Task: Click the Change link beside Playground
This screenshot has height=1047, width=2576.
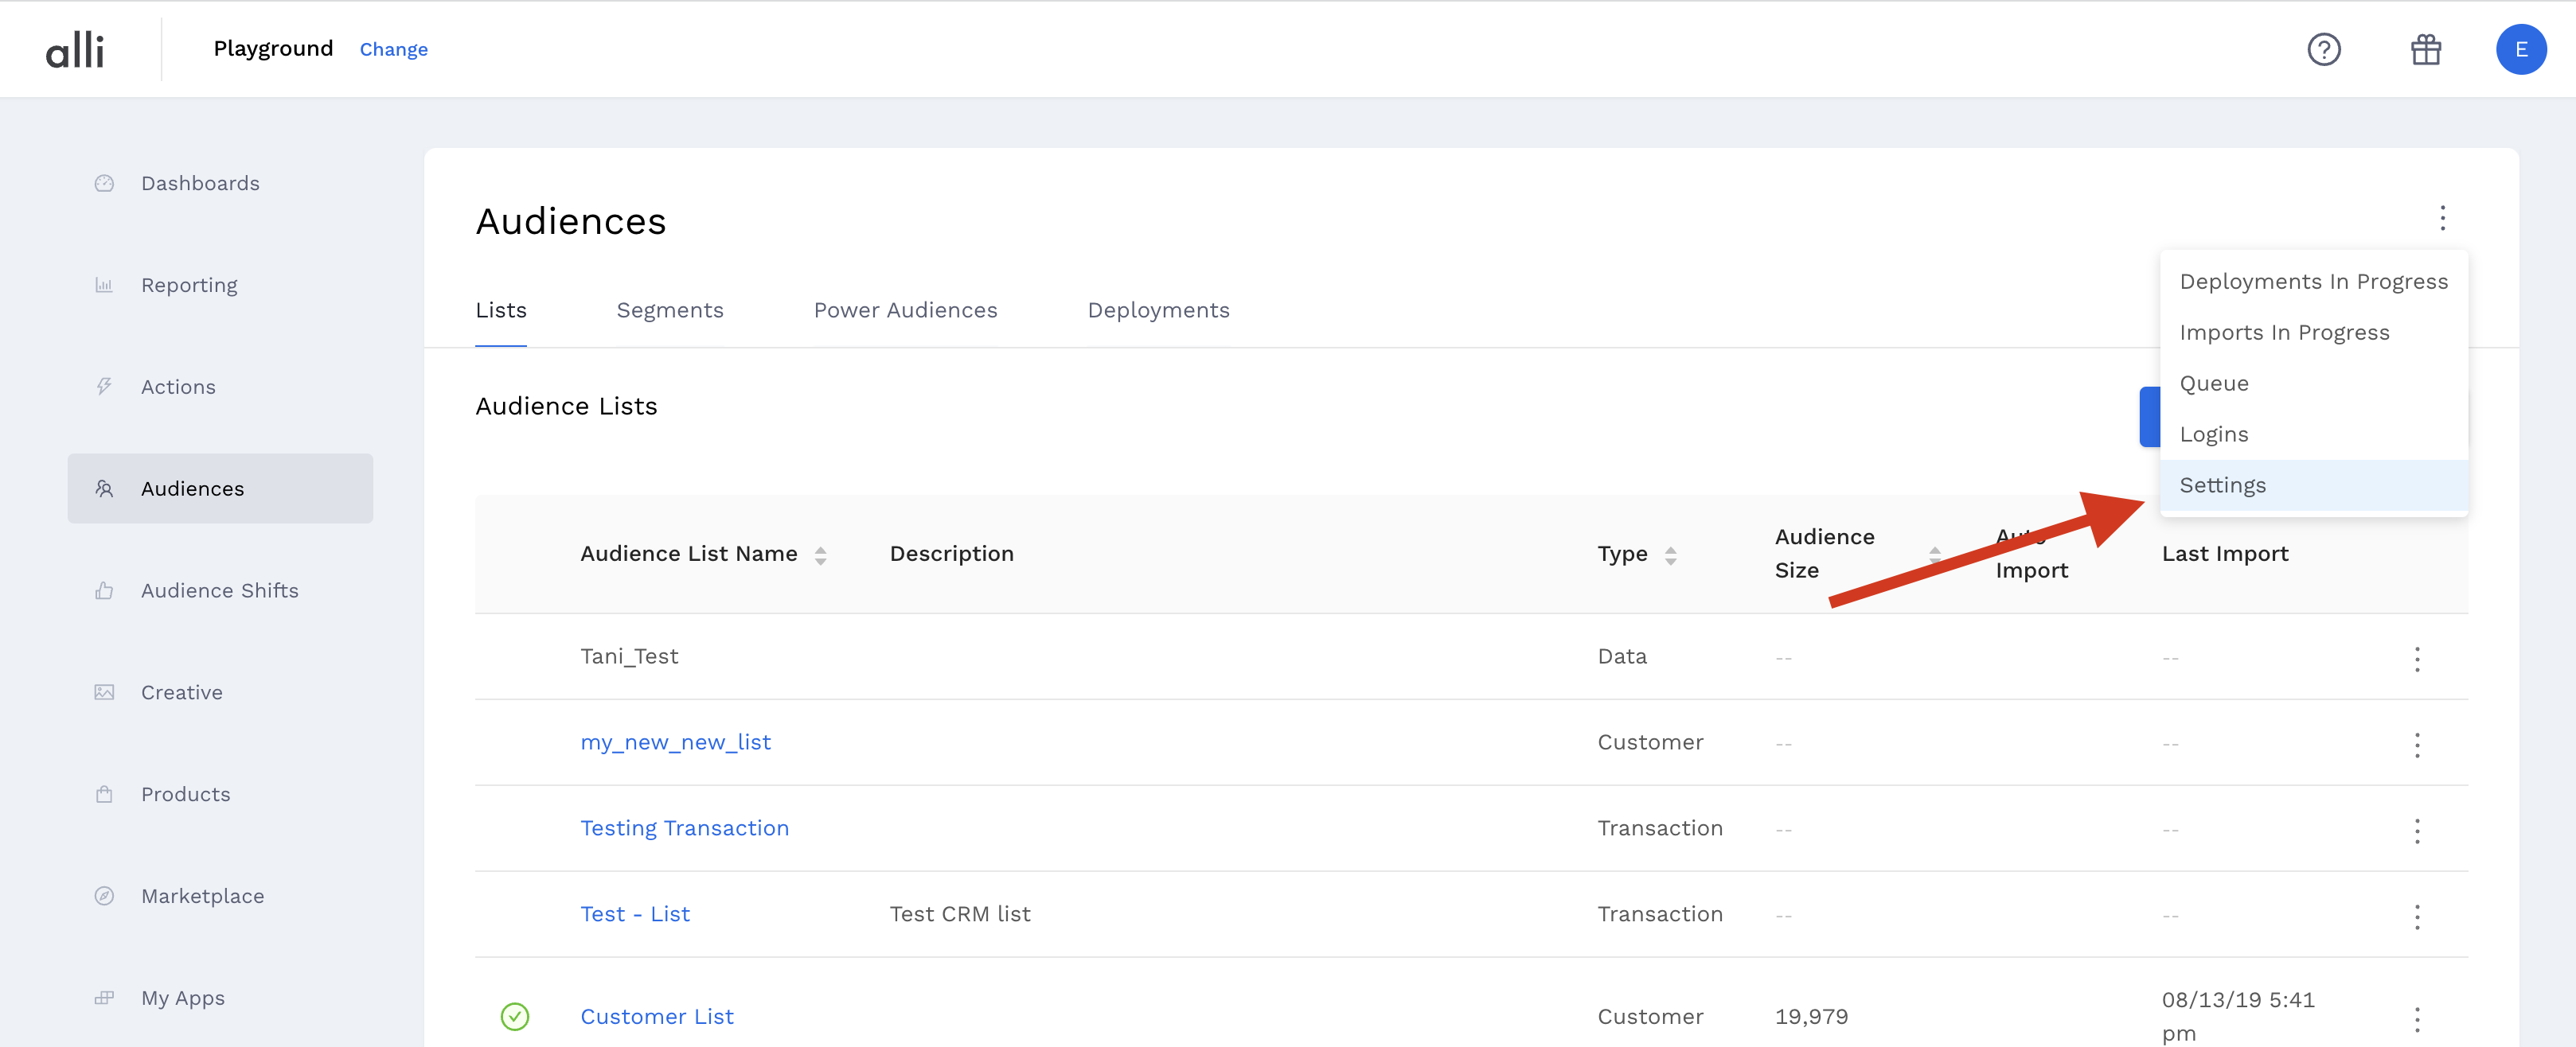Action: point(393,49)
